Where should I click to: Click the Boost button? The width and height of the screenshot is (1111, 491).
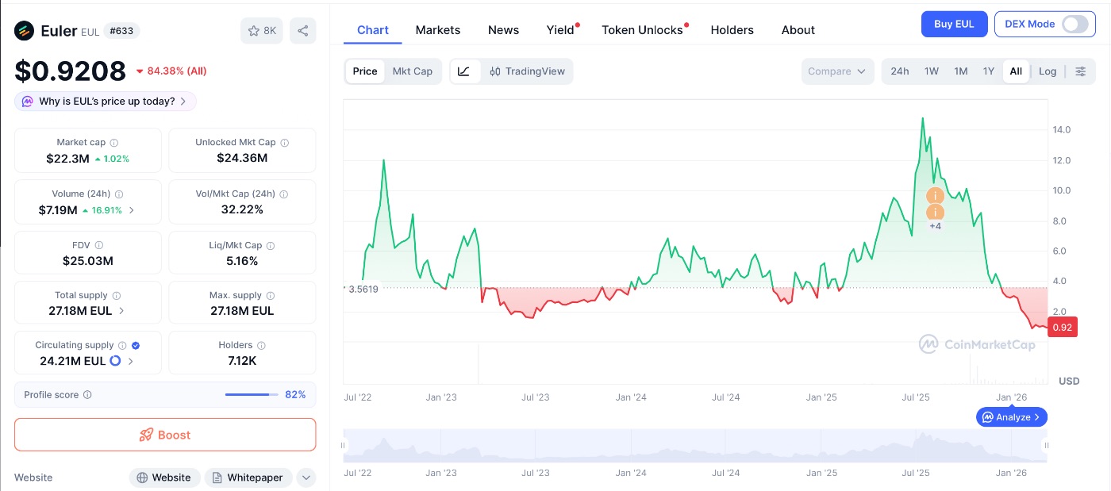[x=165, y=435]
